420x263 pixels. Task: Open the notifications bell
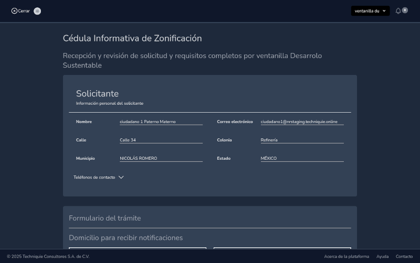(x=398, y=11)
